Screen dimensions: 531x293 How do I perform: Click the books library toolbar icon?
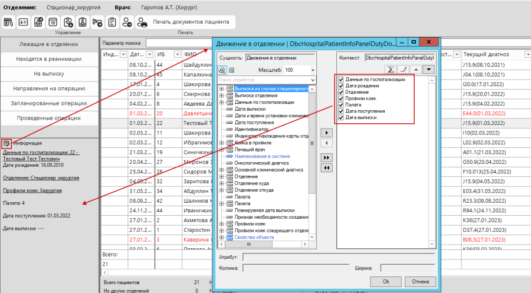[x=8, y=22]
